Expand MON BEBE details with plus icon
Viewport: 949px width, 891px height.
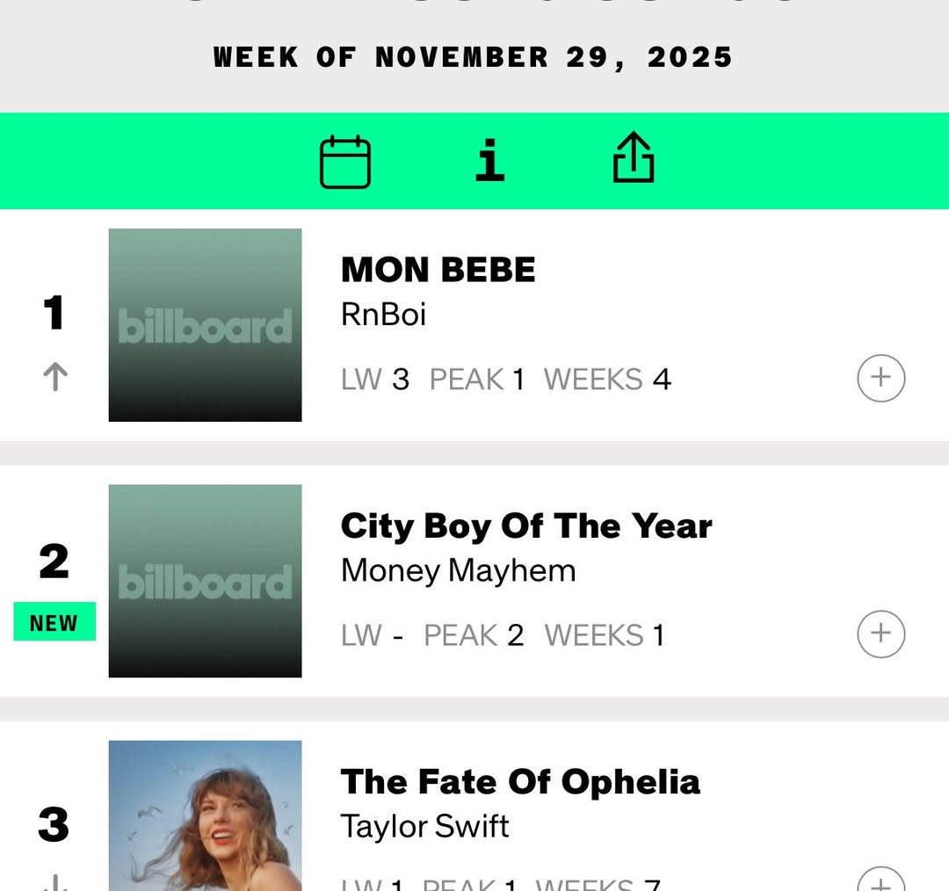click(880, 378)
